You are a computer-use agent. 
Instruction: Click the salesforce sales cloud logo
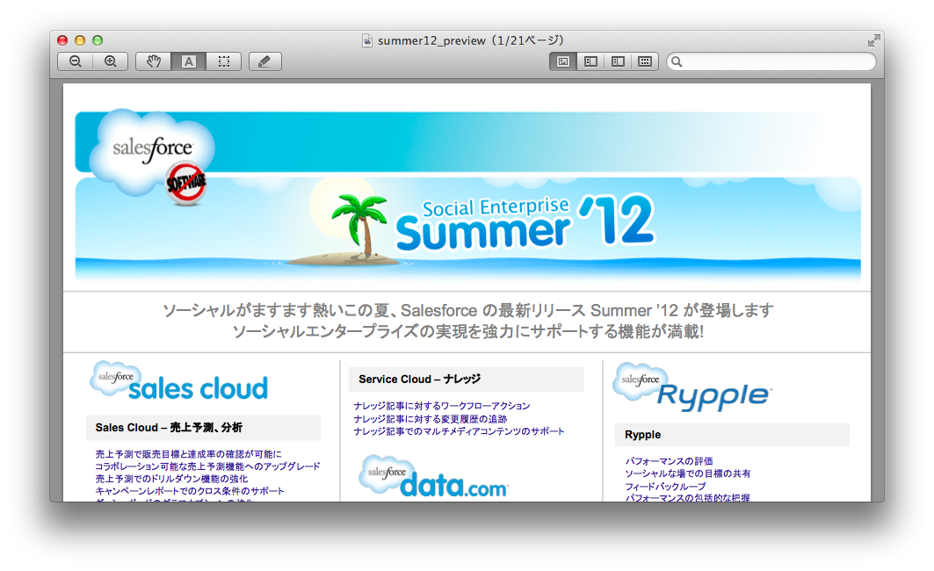179,381
